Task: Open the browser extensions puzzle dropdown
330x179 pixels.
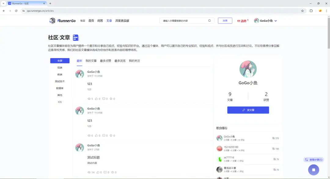Action: (311, 11)
